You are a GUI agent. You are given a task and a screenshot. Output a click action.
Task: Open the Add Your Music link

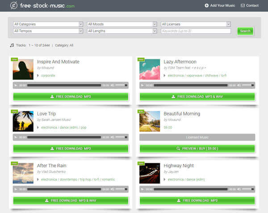coord(220,5)
